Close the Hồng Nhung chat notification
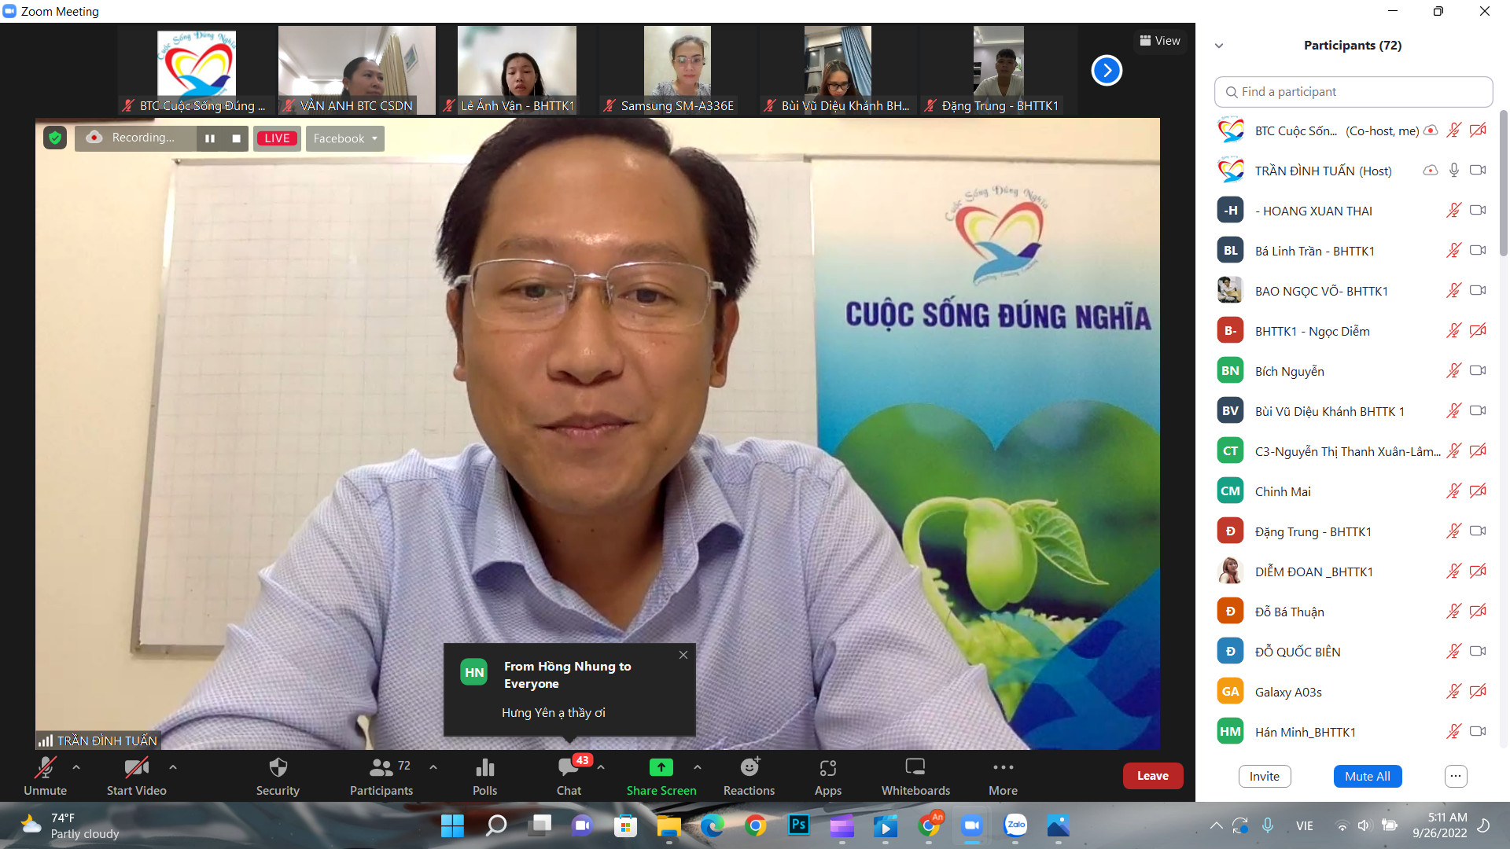1510x849 pixels. pyautogui.click(x=683, y=655)
